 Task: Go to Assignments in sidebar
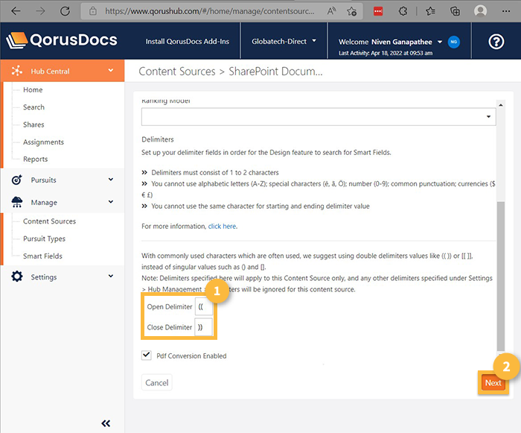[x=43, y=142]
